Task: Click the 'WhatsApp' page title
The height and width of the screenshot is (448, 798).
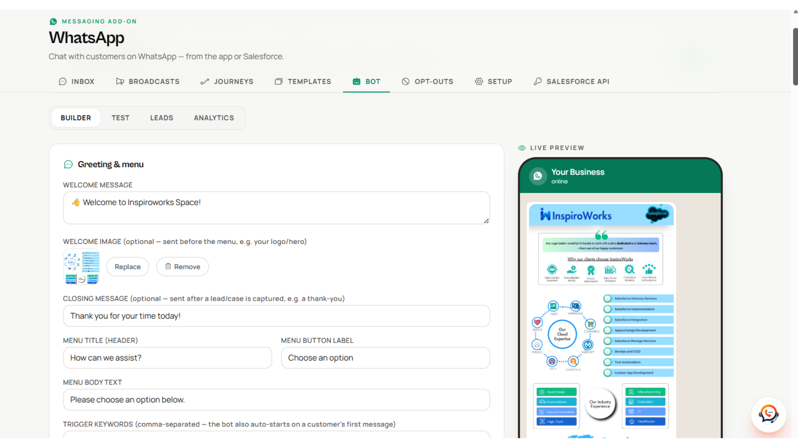Action: tap(86, 38)
